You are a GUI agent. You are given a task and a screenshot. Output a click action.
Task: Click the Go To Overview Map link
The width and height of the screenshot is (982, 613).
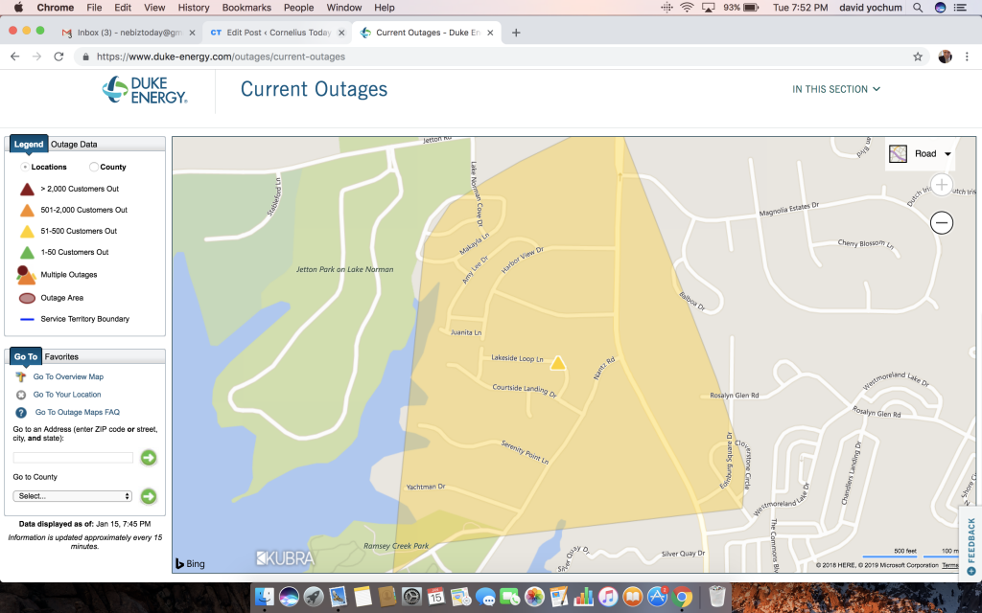pyautogui.click(x=68, y=377)
